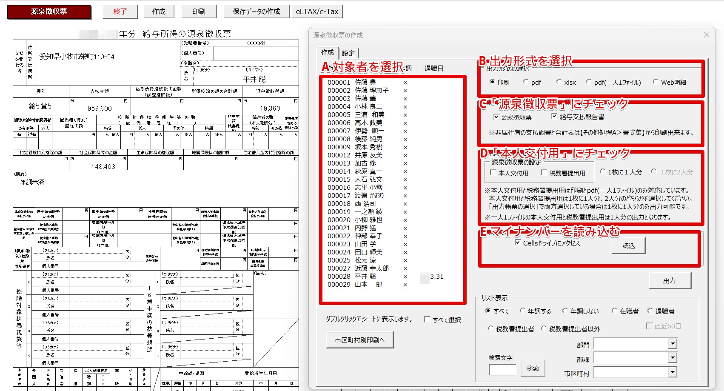Close the 源泉徴収票の作成 dialog
Screen dimensions: 724x391
(x=706, y=35)
